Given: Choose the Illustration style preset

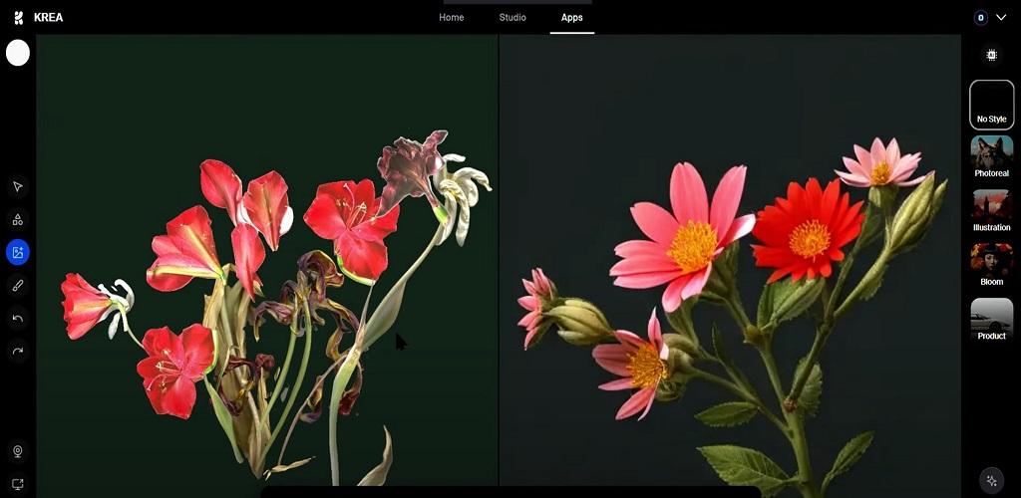Looking at the screenshot, I should pyautogui.click(x=992, y=211).
